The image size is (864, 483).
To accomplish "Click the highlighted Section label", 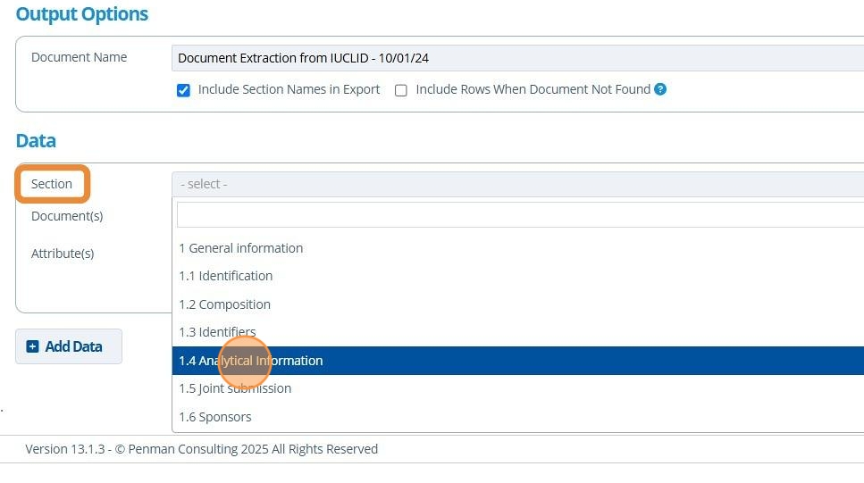I will click(x=52, y=184).
